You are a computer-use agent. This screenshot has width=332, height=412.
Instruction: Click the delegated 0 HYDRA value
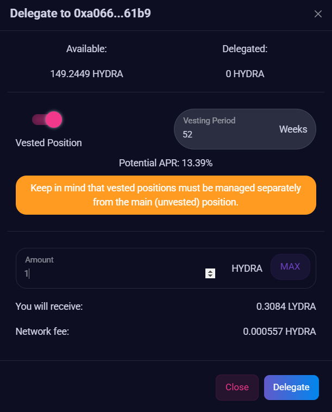tap(245, 73)
